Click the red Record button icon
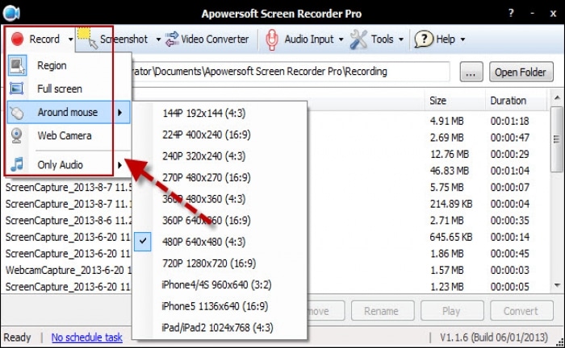565x348 pixels. [x=16, y=39]
